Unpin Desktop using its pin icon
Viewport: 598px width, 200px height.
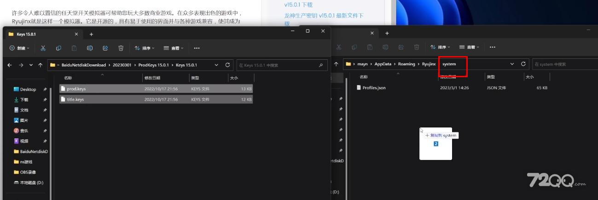[45, 89]
